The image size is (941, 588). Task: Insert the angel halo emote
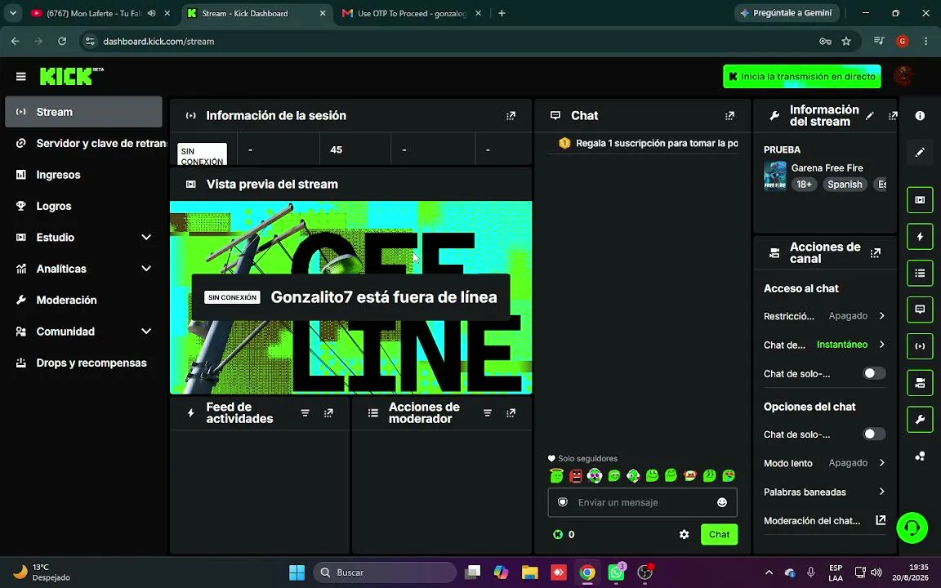pos(556,476)
